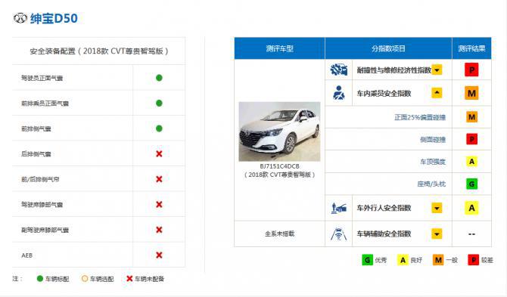The width and height of the screenshot is (507, 297).
Task: Click the red X for 后排侧气囊
Action: click(x=159, y=153)
